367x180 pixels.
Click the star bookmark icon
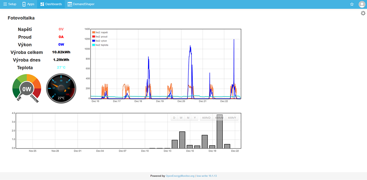pyautogui.click(x=352, y=4)
